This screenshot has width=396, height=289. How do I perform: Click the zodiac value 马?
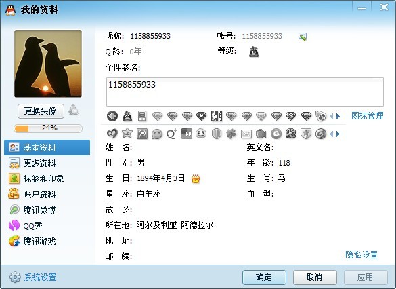(x=282, y=178)
